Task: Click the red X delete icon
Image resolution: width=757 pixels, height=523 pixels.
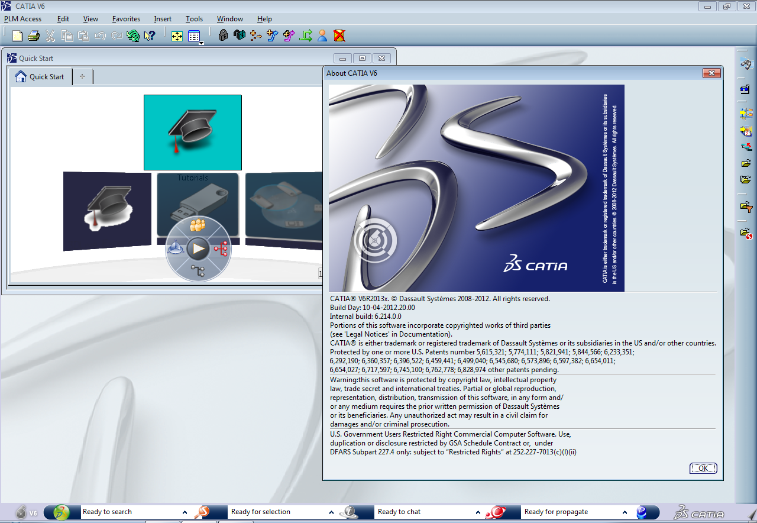Action: (x=339, y=35)
